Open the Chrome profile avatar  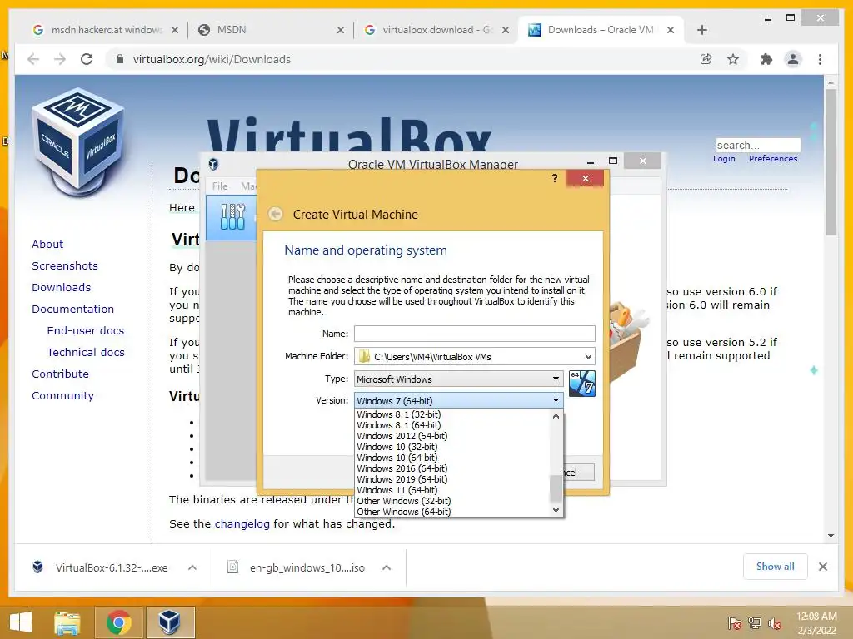(x=793, y=59)
